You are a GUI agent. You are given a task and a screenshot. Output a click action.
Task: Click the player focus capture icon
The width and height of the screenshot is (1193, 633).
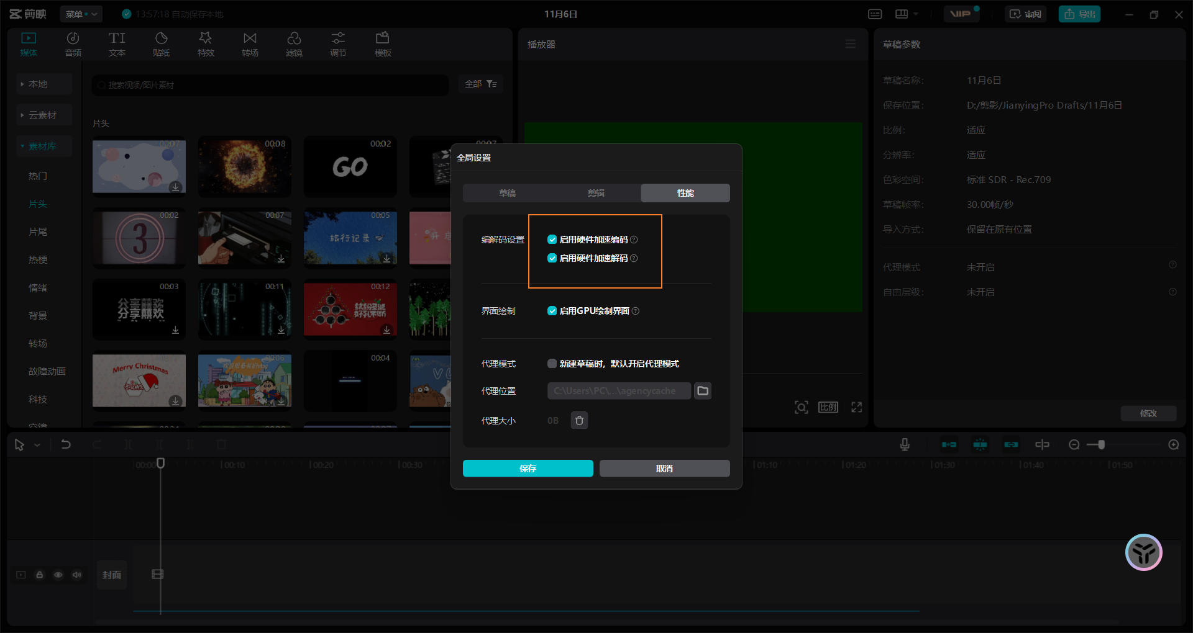pyautogui.click(x=802, y=407)
